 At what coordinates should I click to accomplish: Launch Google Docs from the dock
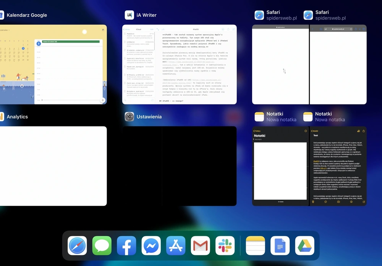(x=280, y=245)
